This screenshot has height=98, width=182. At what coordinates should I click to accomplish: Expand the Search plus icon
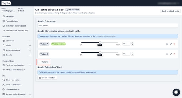point(30,45)
